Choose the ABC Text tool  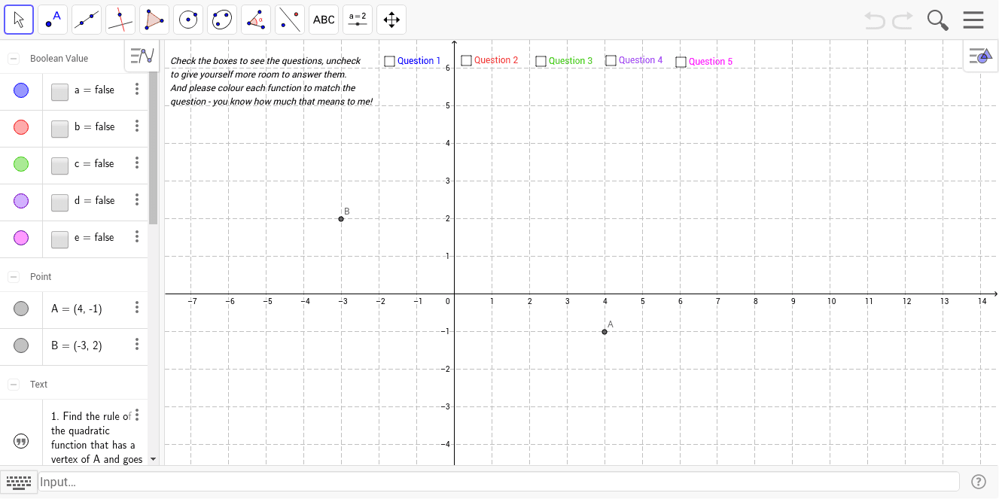coord(324,20)
